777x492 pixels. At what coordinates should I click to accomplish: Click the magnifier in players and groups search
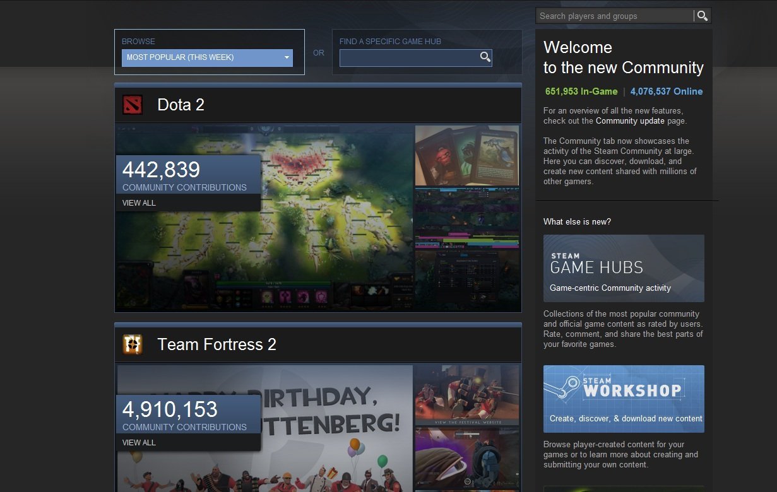702,16
